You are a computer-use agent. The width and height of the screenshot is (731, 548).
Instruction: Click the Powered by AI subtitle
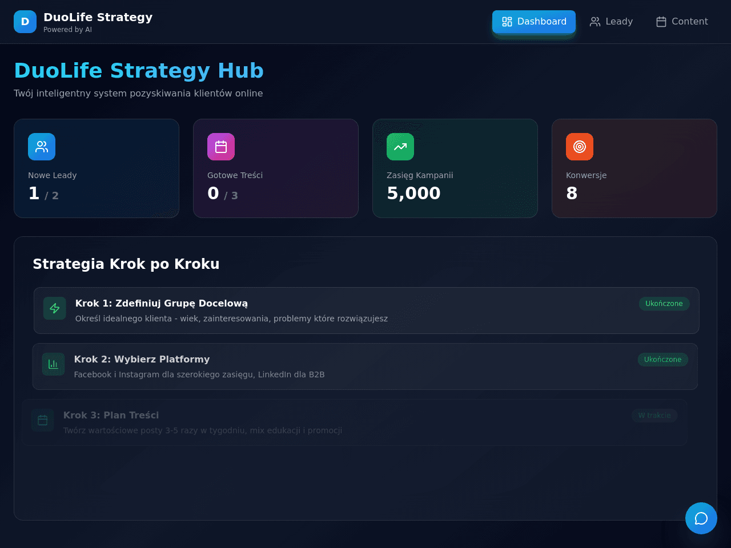67,30
